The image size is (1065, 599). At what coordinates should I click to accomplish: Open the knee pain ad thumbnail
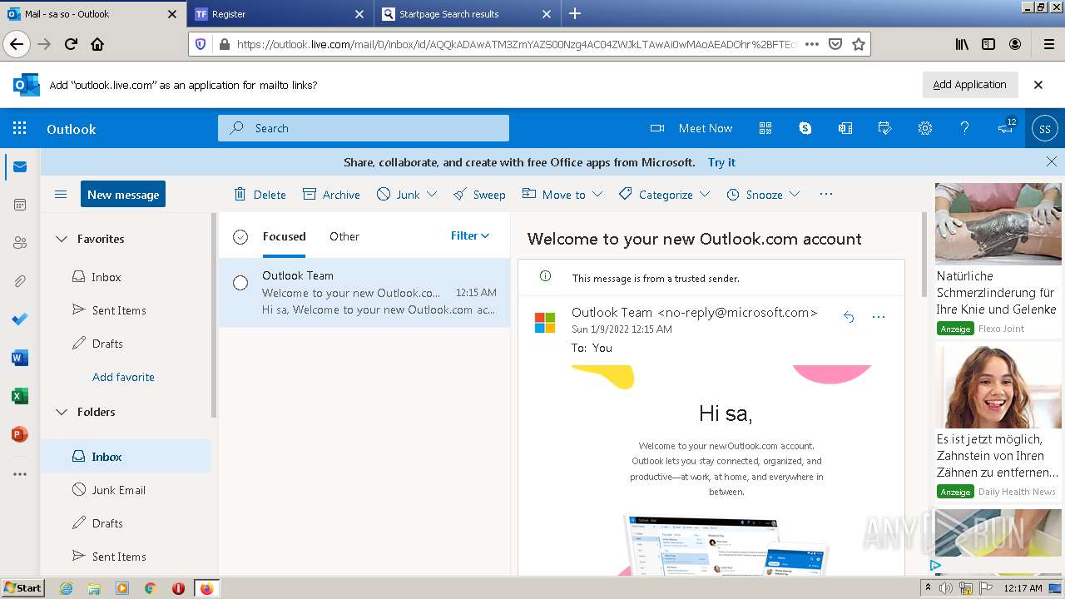[x=998, y=223]
